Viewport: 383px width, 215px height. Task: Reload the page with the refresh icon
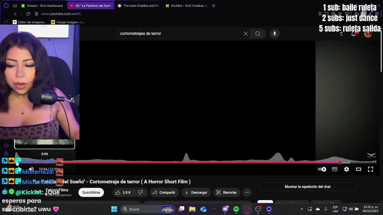tap(28, 14)
